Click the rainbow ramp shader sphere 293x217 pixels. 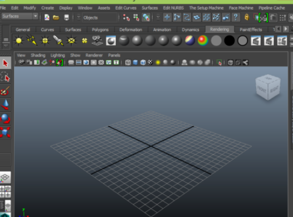point(203,41)
